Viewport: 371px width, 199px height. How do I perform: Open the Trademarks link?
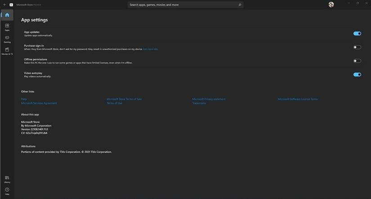(x=199, y=103)
